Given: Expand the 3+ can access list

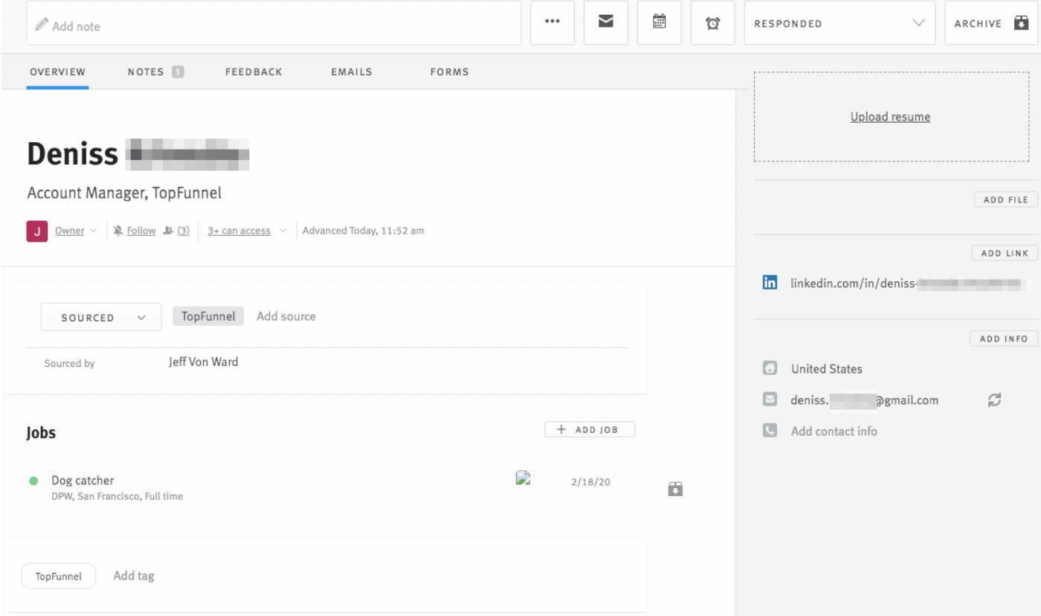Looking at the screenshot, I should pyautogui.click(x=238, y=231).
